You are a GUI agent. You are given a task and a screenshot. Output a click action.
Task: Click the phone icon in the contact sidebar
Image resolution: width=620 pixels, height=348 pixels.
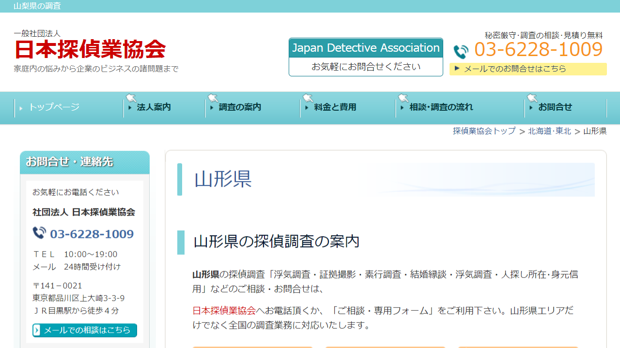40,234
